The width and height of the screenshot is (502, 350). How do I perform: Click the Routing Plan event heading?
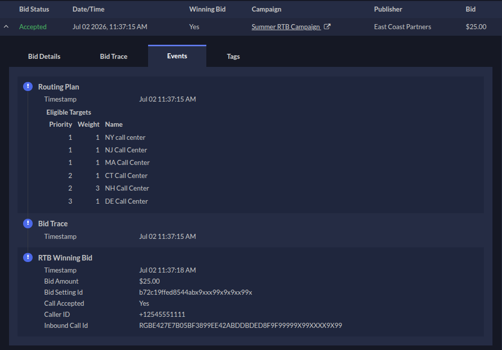click(x=59, y=87)
